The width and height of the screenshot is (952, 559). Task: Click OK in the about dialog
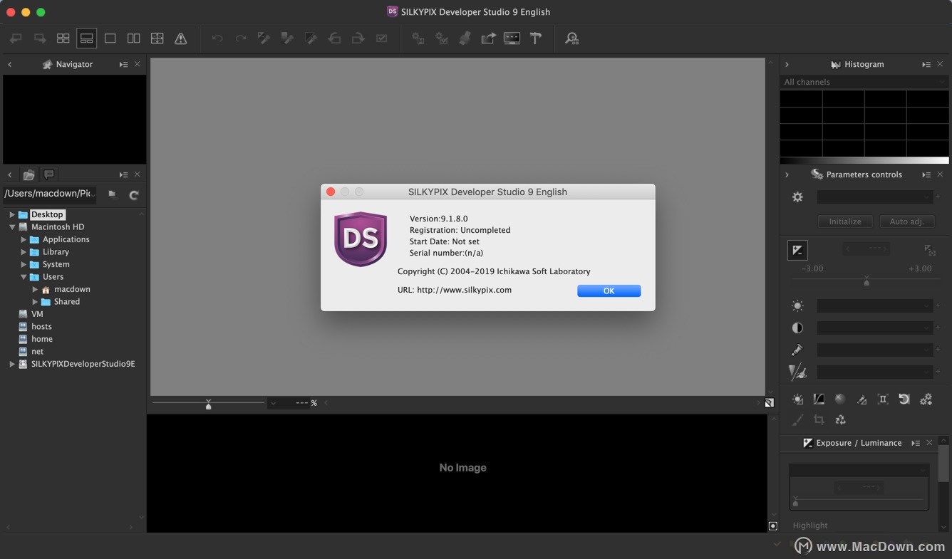coord(609,291)
